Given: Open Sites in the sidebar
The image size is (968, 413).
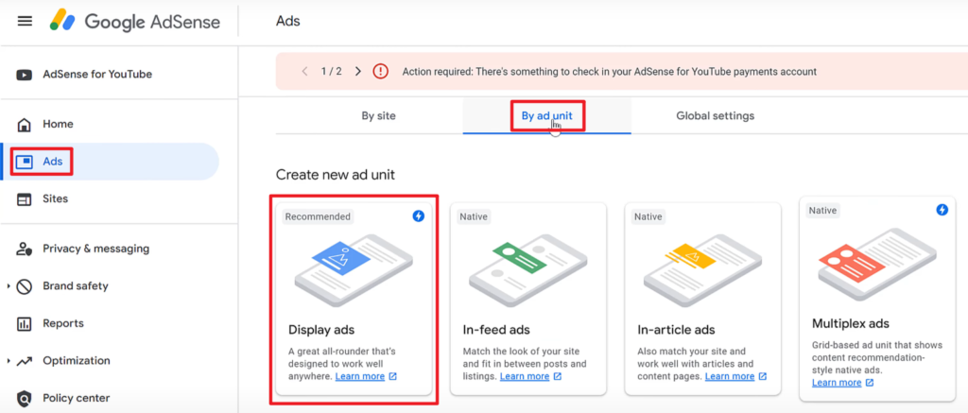Looking at the screenshot, I should click(x=56, y=198).
